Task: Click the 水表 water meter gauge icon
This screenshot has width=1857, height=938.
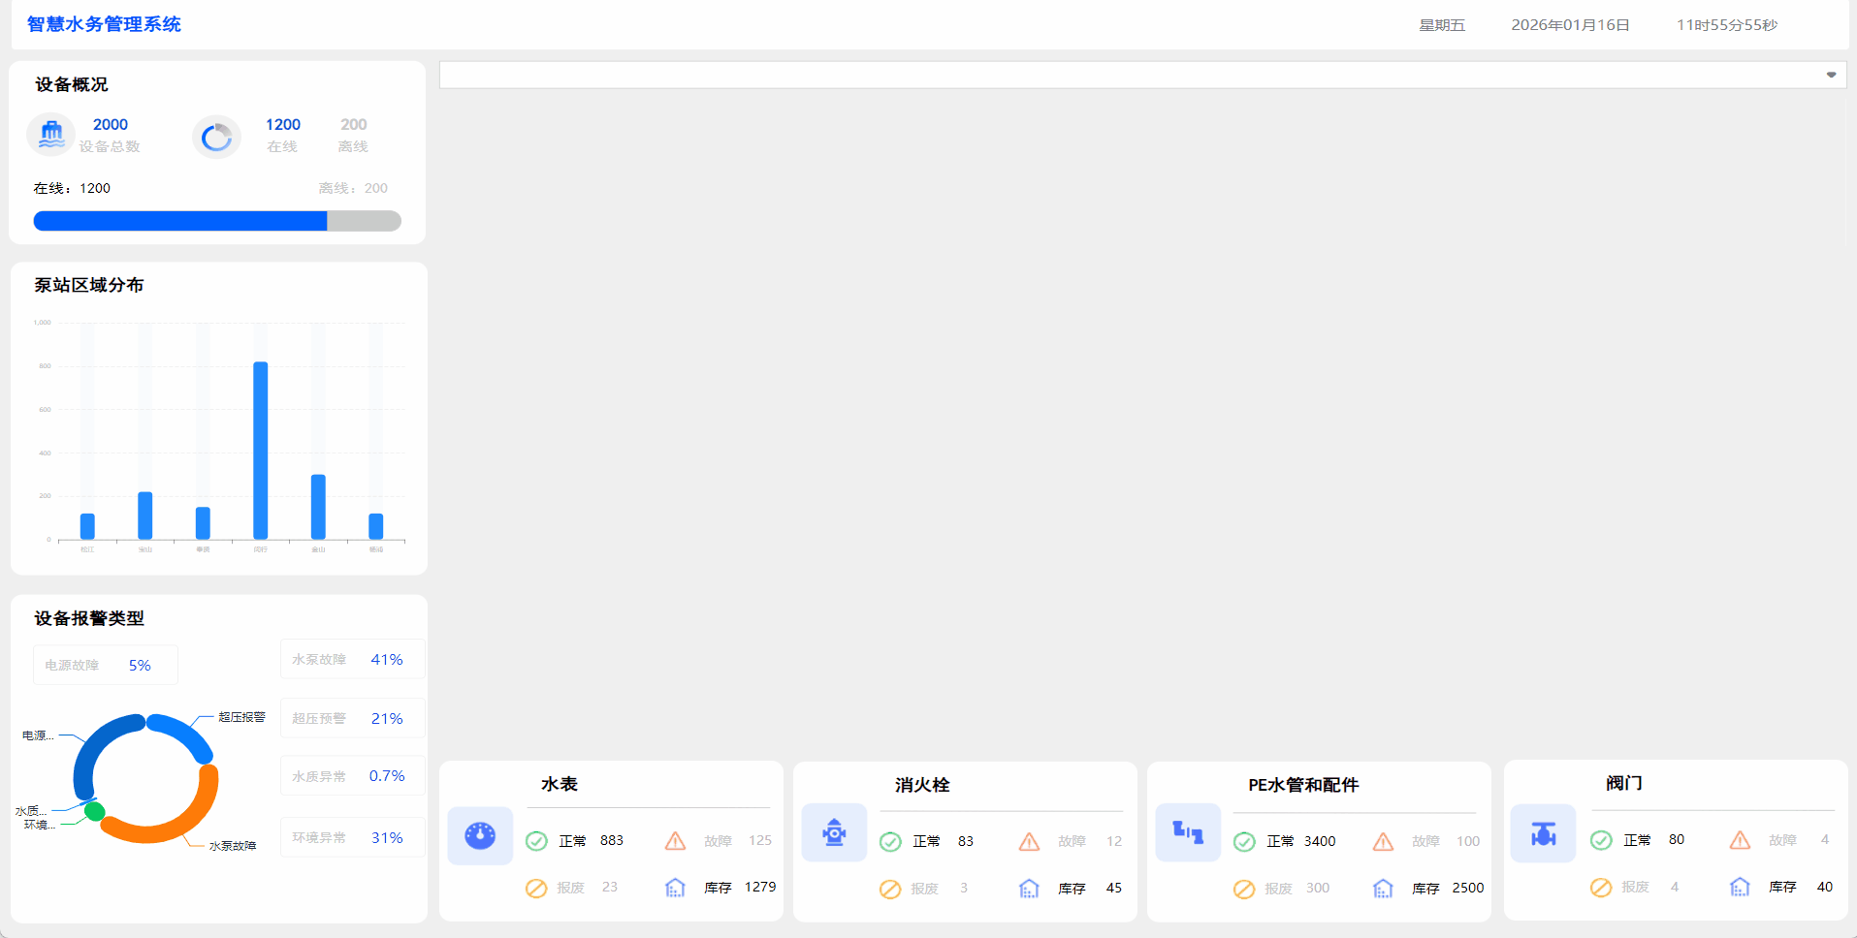Action: click(x=480, y=835)
